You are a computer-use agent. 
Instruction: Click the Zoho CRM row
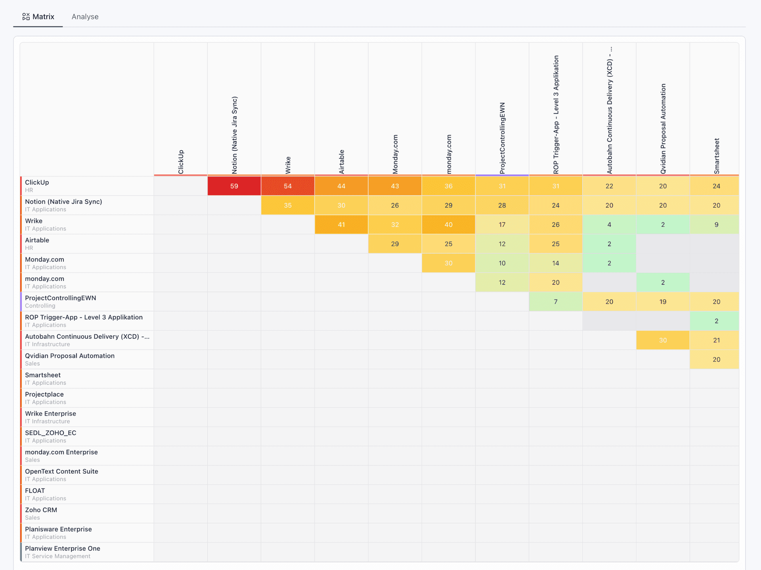[x=87, y=514]
